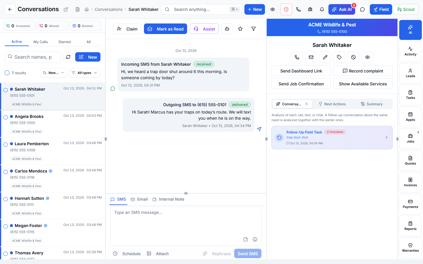Screen dimensions: 423x264
Task: Open the New... sort order dropdown
Action: [x=53, y=73]
